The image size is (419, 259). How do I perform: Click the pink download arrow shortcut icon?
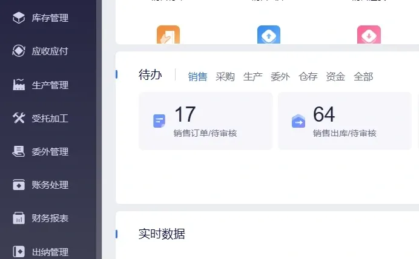pos(369,34)
